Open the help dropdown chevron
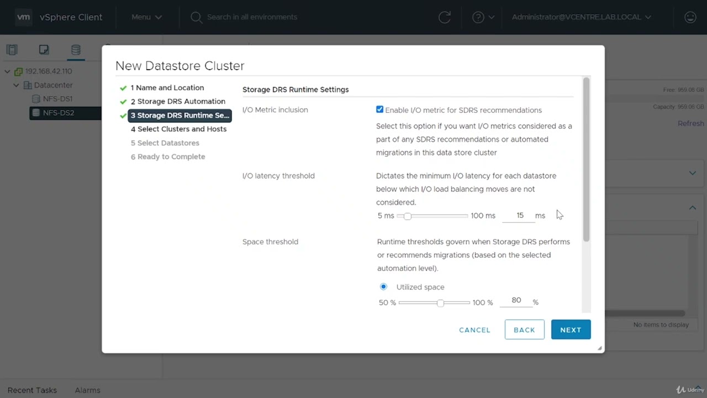 pyautogui.click(x=492, y=17)
